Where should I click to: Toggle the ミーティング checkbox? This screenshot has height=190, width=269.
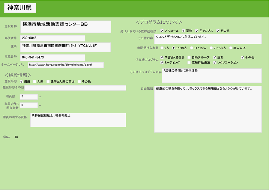[x=162, y=63]
